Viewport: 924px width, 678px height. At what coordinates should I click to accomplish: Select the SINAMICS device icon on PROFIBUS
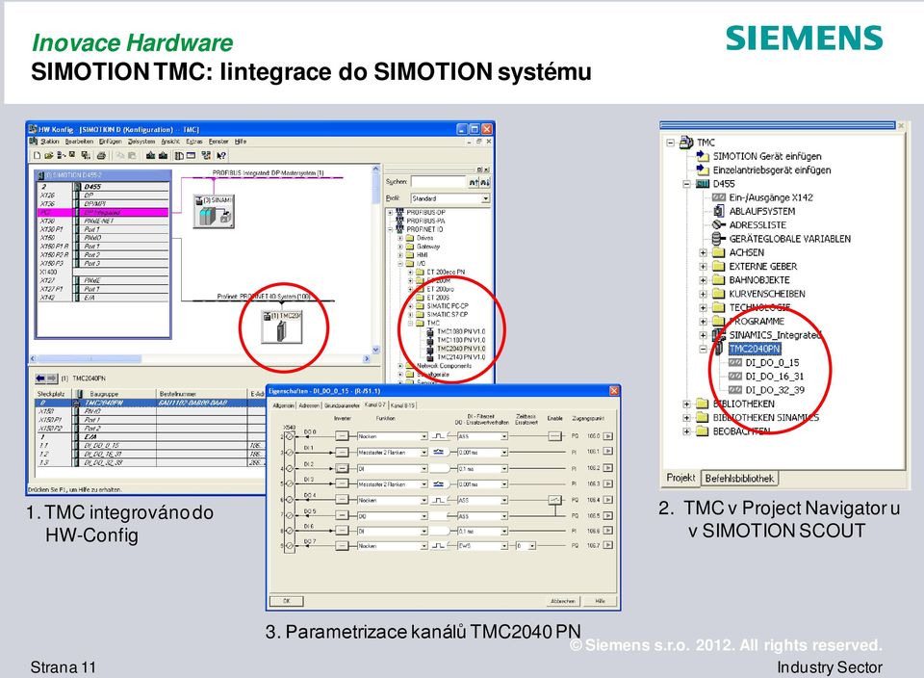coord(214,212)
